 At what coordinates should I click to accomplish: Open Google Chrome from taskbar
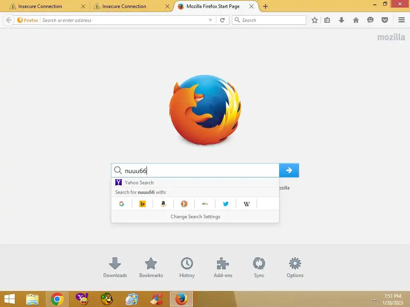tap(57, 299)
